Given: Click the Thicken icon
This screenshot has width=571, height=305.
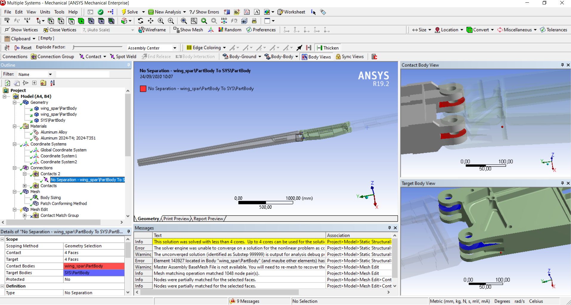Looking at the screenshot, I should pyautogui.click(x=327, y=48).
